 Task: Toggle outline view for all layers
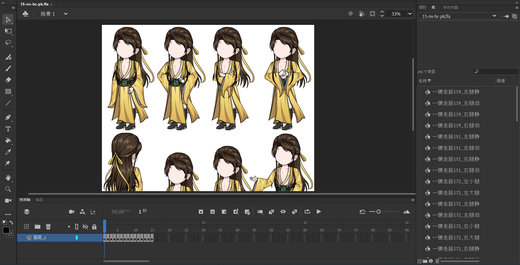click(76, 227)
